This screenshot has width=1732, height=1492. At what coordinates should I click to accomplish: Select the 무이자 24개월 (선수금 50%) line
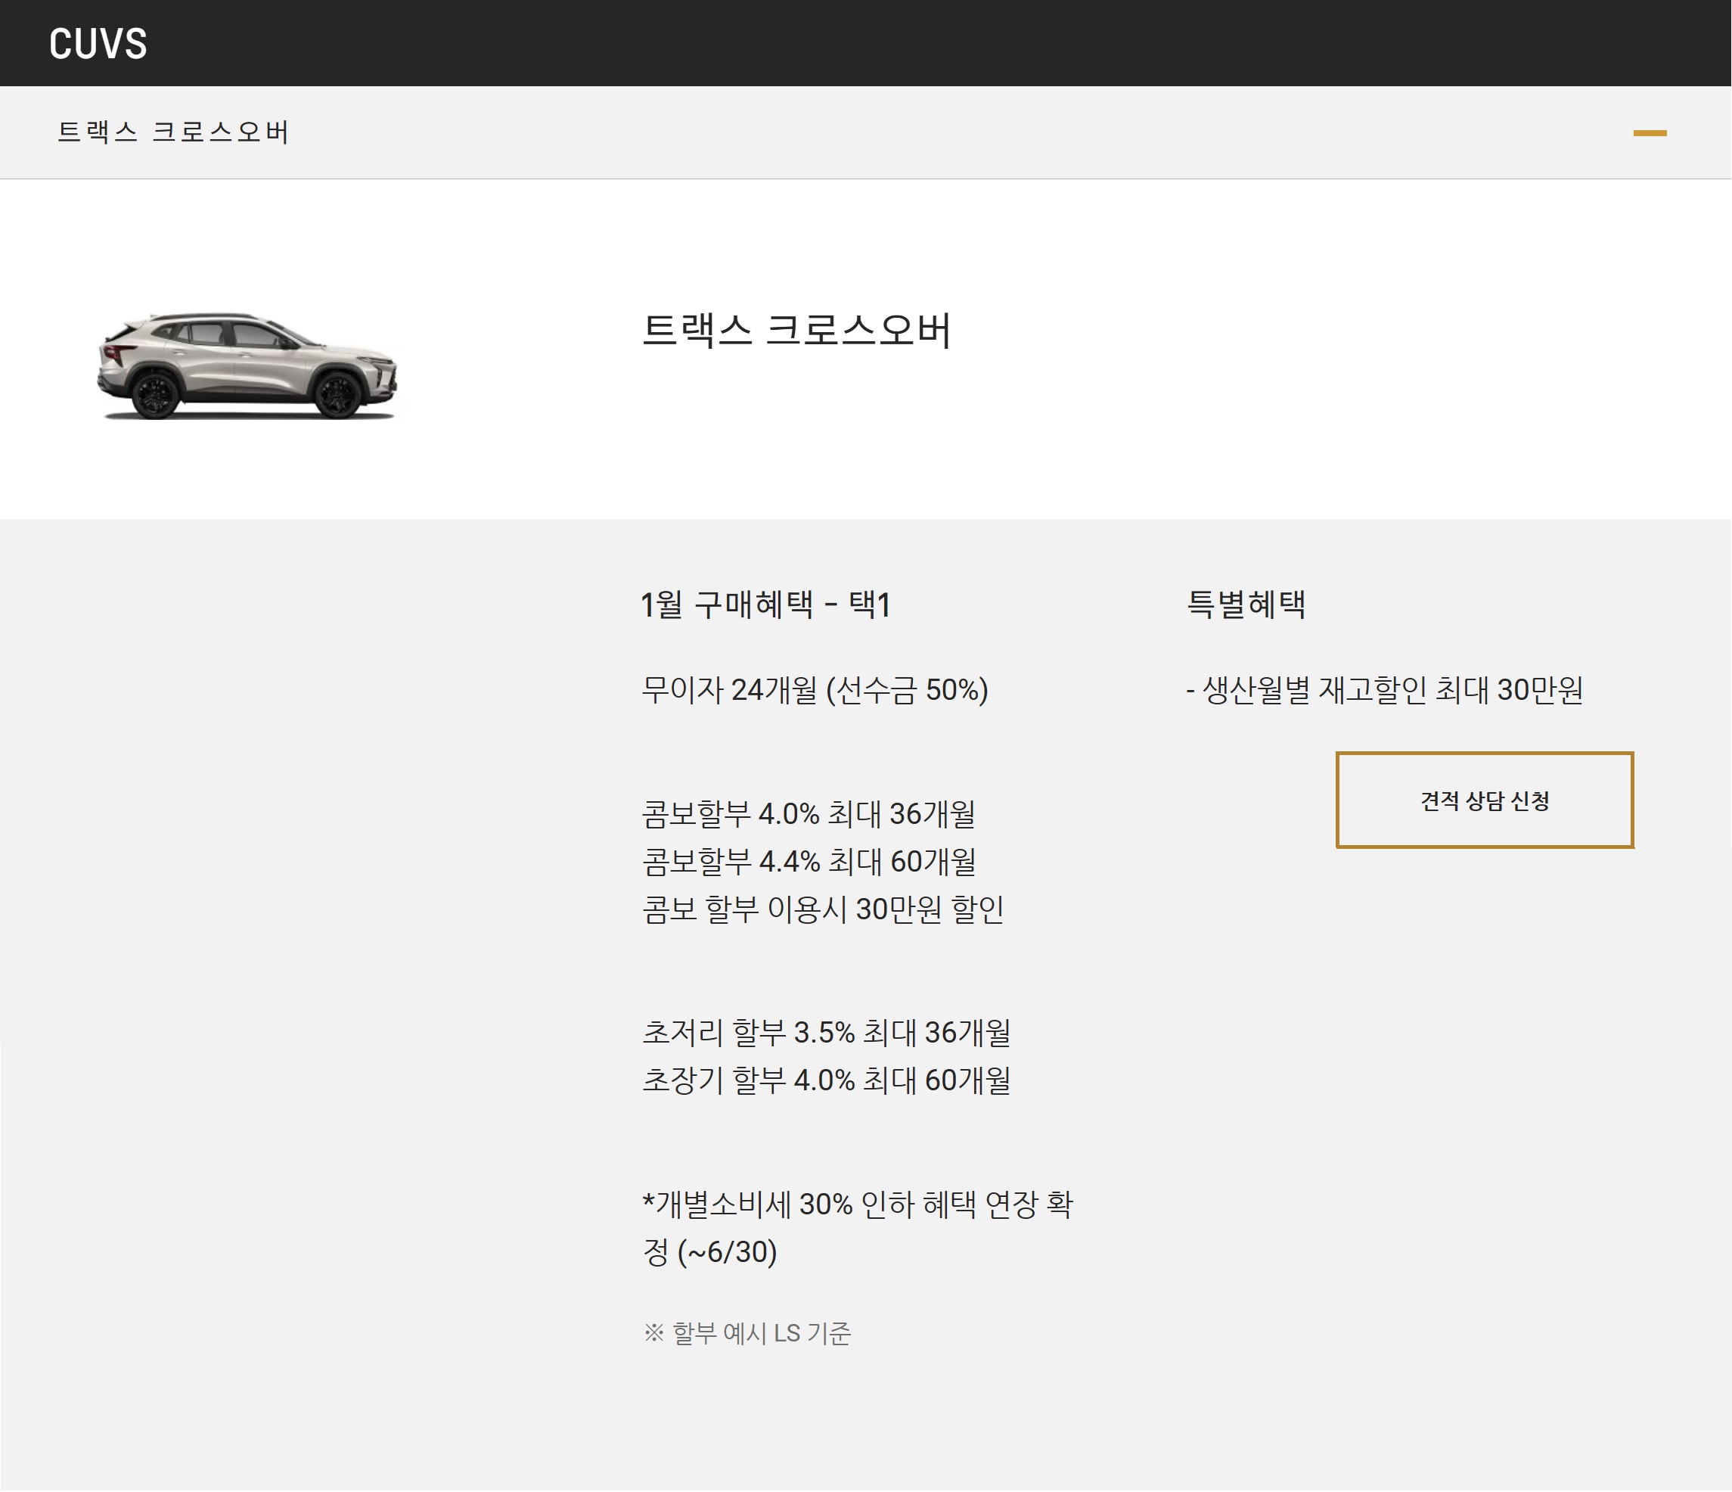point(814,690)
